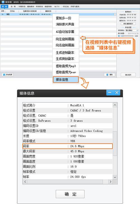Image resolution: width=140 pixels, height=204 pixels.
Task: Click the 截取时长 column header
Action: click(x=48, y=11)
